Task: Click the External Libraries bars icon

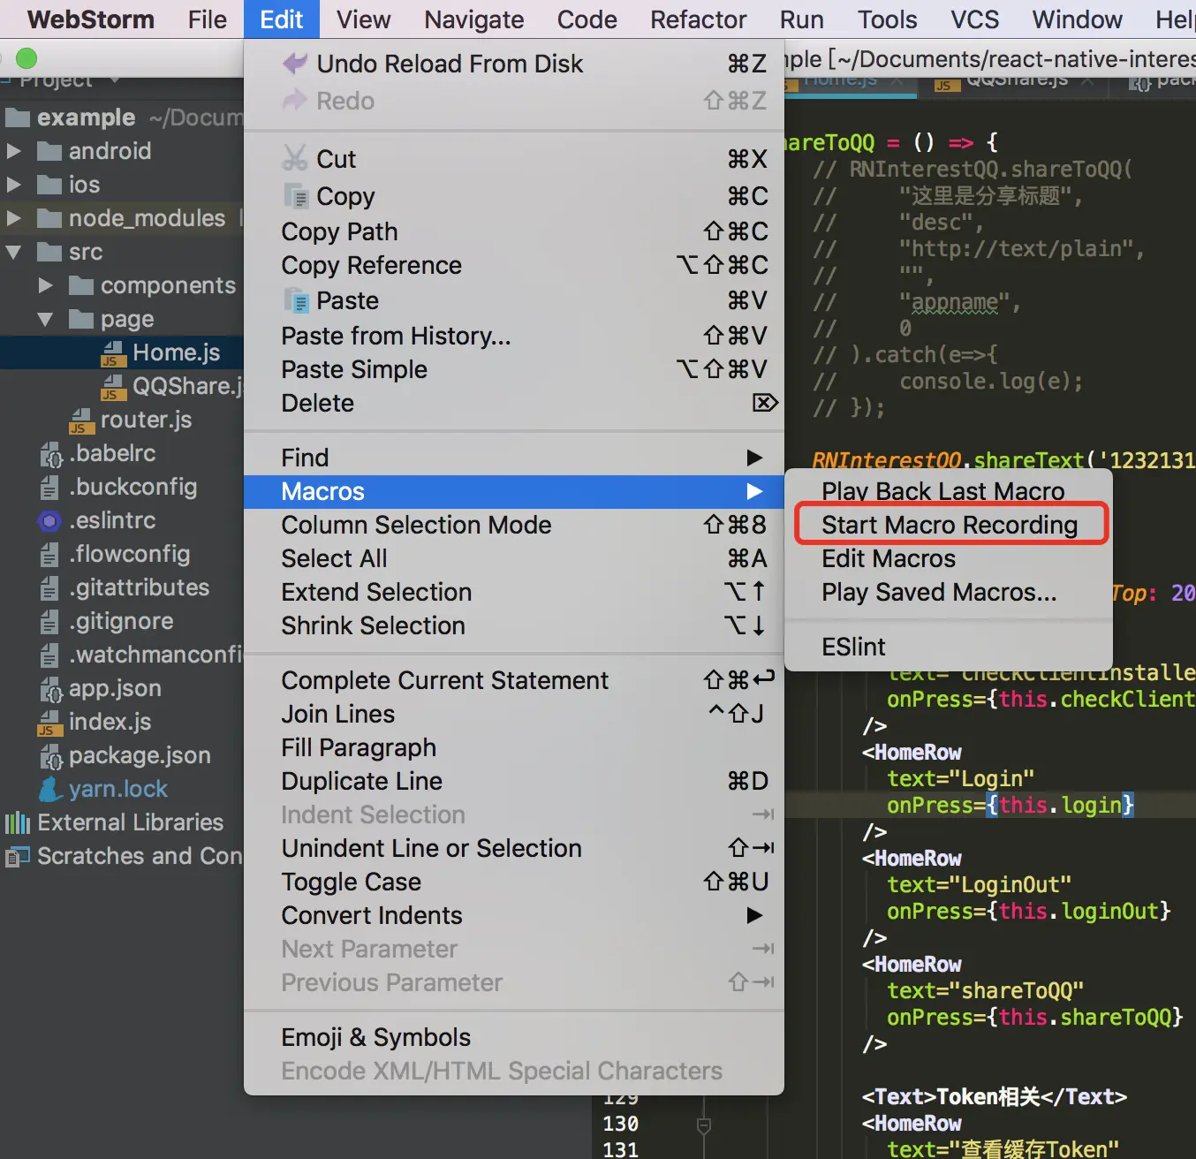Action: pos(18,823)
